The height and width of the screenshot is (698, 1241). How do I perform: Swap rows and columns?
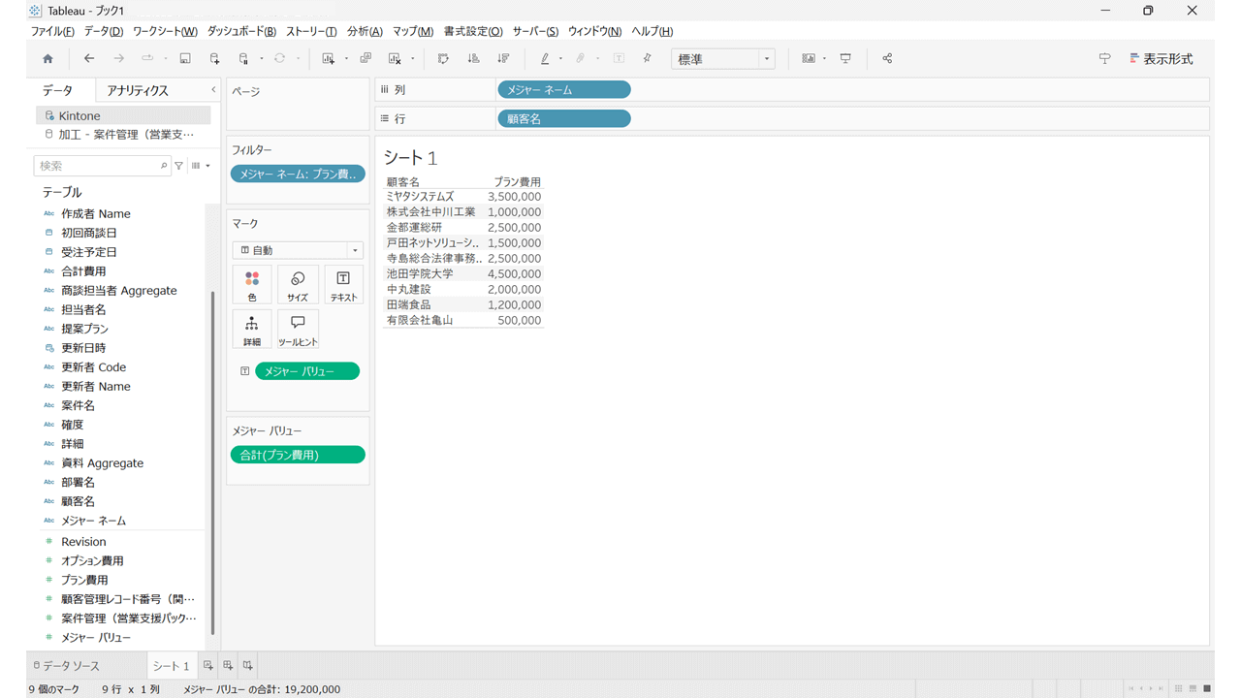coord(443,59)
